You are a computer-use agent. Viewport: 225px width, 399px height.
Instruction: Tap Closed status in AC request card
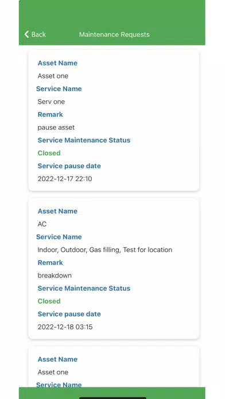pyautogui.click(x=49, y=301)
